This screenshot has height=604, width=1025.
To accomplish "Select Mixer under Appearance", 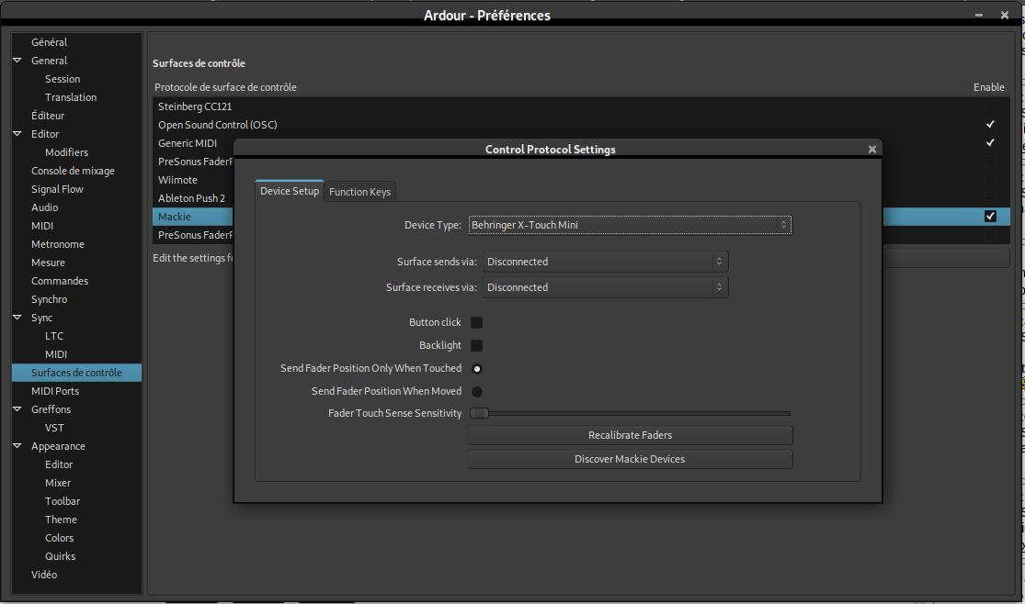I will [x=58, y=483].
